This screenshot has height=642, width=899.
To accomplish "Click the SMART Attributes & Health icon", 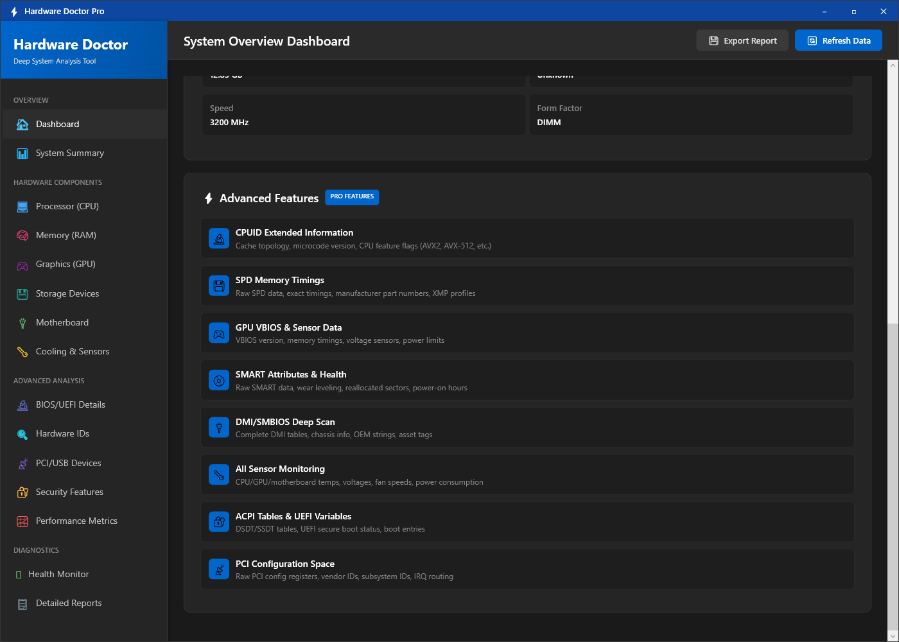I will [x=219, y=381].
